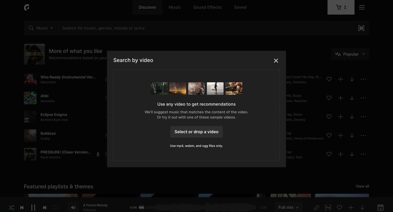View all featured playlists
393x212 pixels.
point(362,186)
